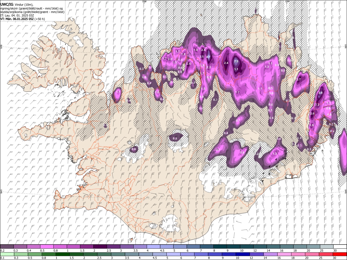Click the 15W longitude label

tap(287, 1)
